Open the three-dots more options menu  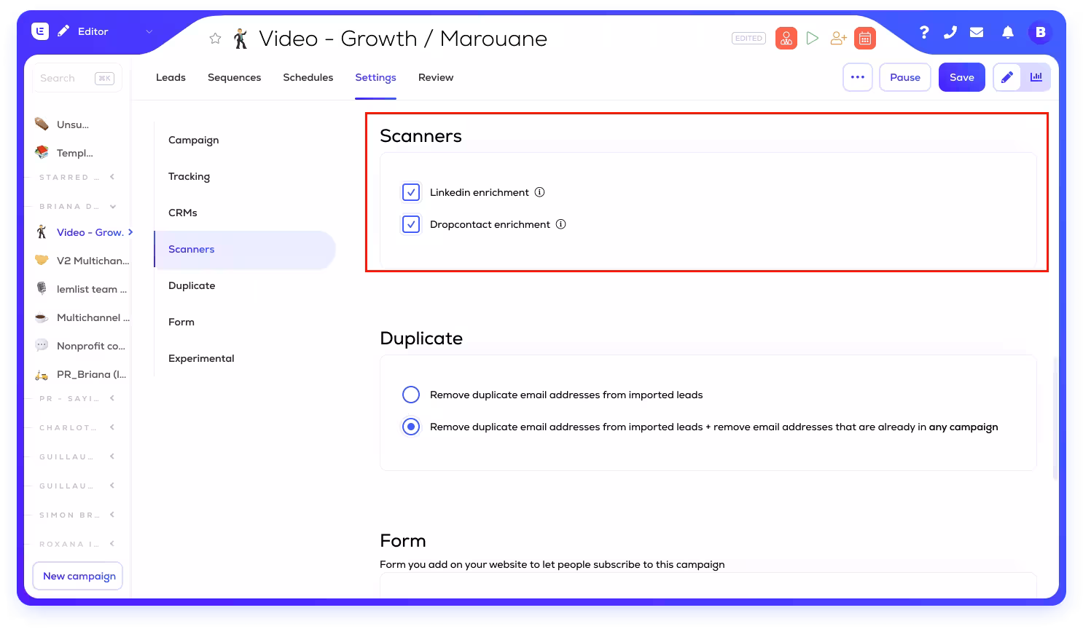[857, 77]
